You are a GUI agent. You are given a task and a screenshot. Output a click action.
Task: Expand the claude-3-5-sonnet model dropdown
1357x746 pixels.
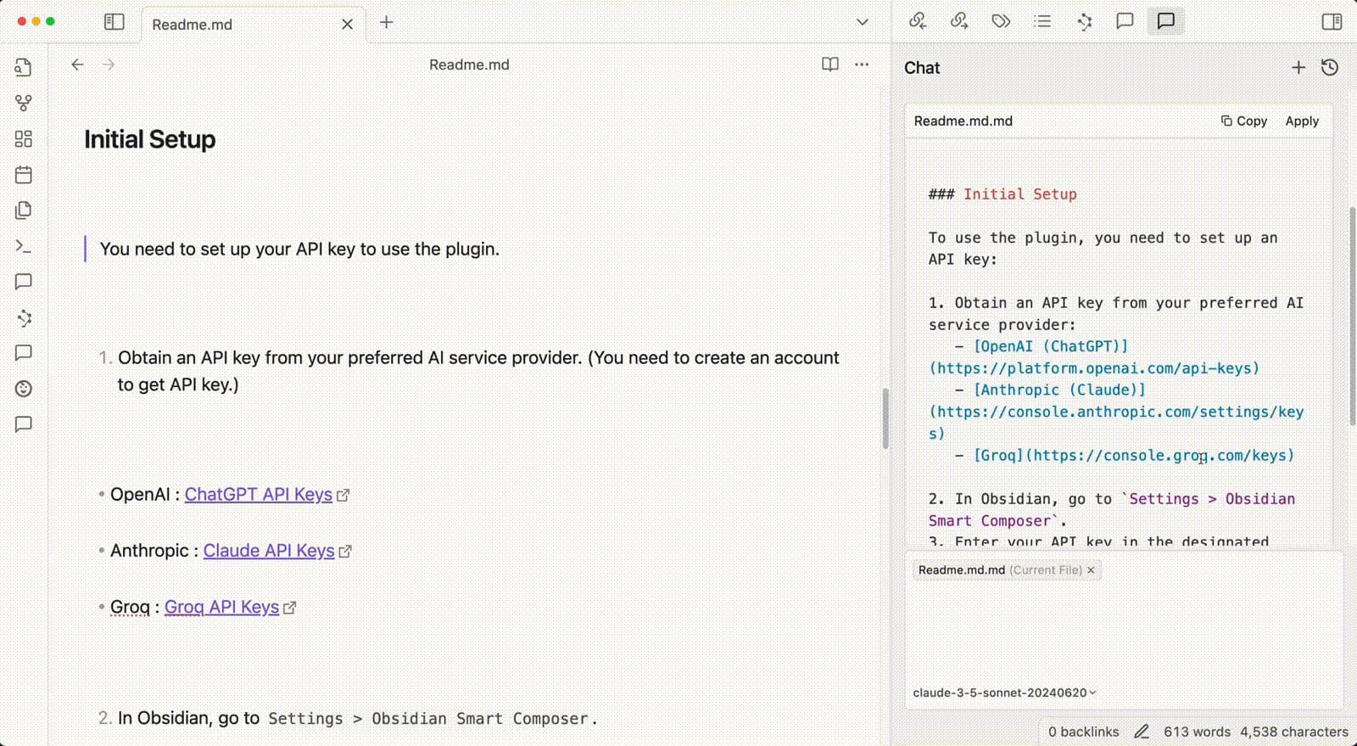click(1004, 693)
